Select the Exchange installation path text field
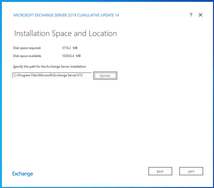 click(52, 75)
